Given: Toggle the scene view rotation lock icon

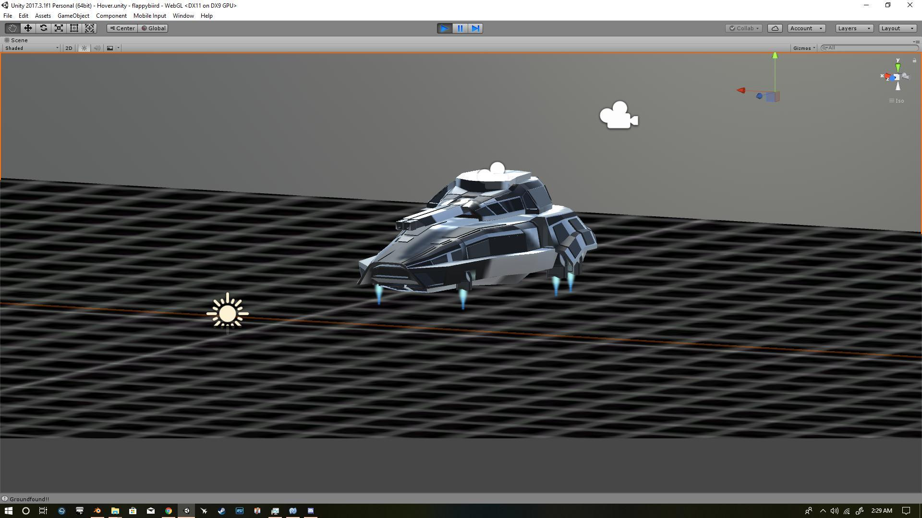Looking at the screenshot, I should click(x=914, y=60).
